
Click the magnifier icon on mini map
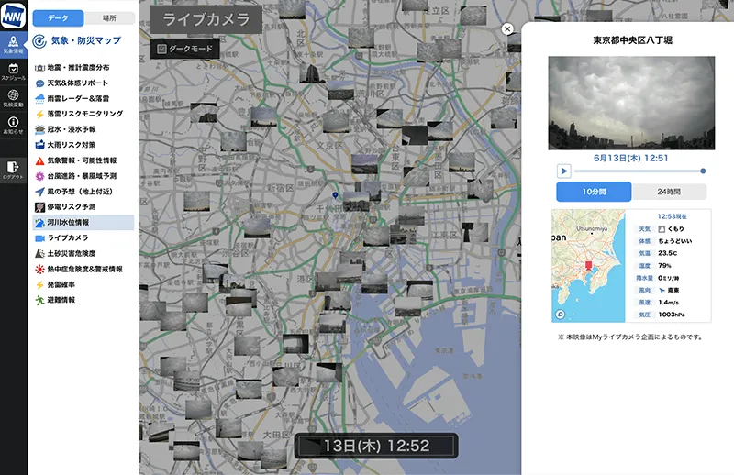[x=560, y=315]
